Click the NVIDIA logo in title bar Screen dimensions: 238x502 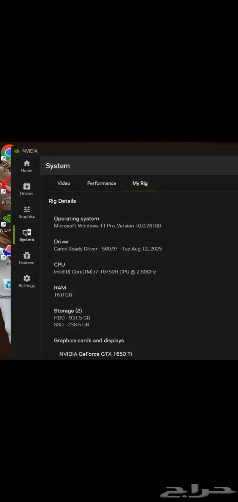(x=16, y=151)
